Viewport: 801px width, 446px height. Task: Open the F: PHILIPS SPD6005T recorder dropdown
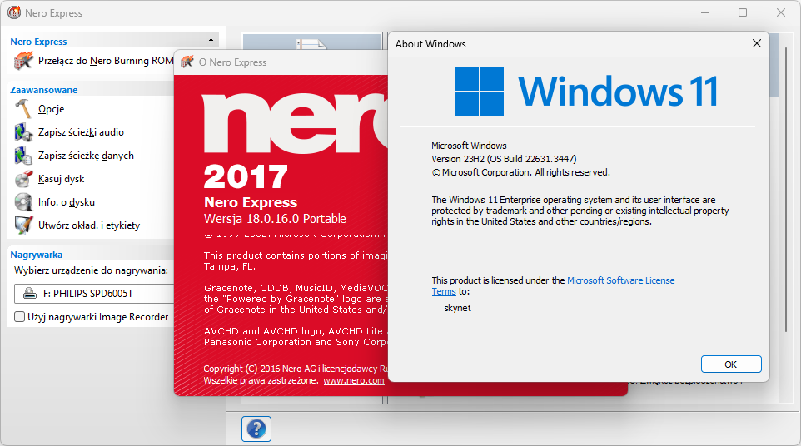tap(95, 294)
